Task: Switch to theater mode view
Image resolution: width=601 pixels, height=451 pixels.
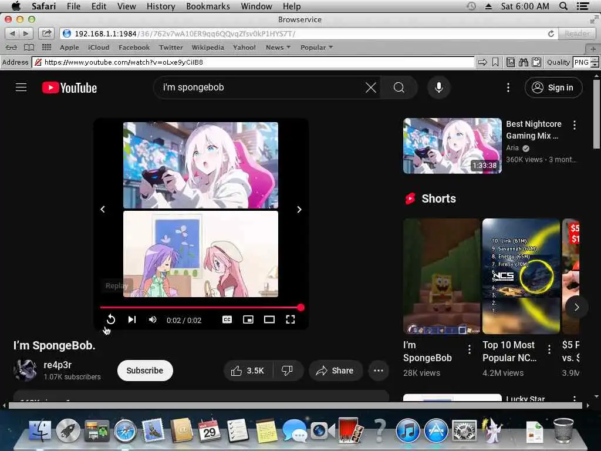Action: click(269, 319)
